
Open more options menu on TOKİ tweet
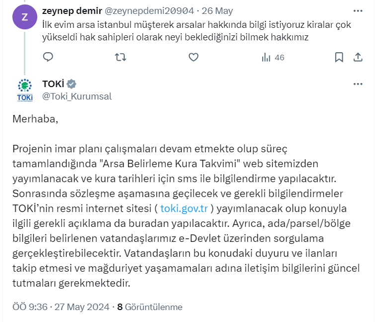358,84
